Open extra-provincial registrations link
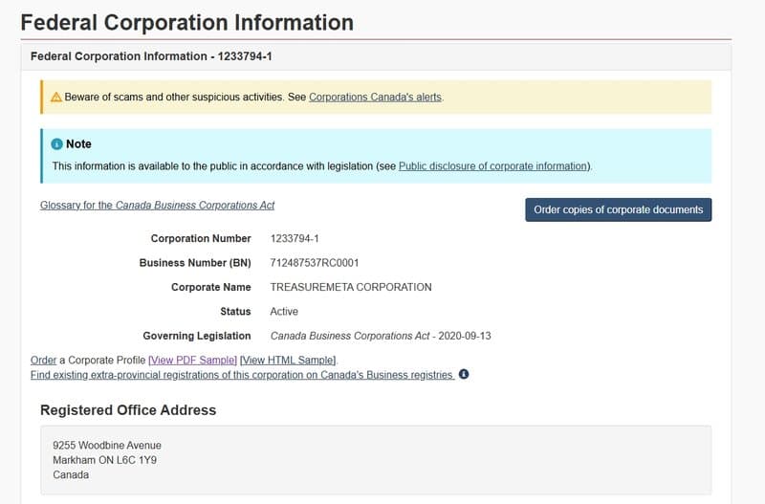 [242, 375]
